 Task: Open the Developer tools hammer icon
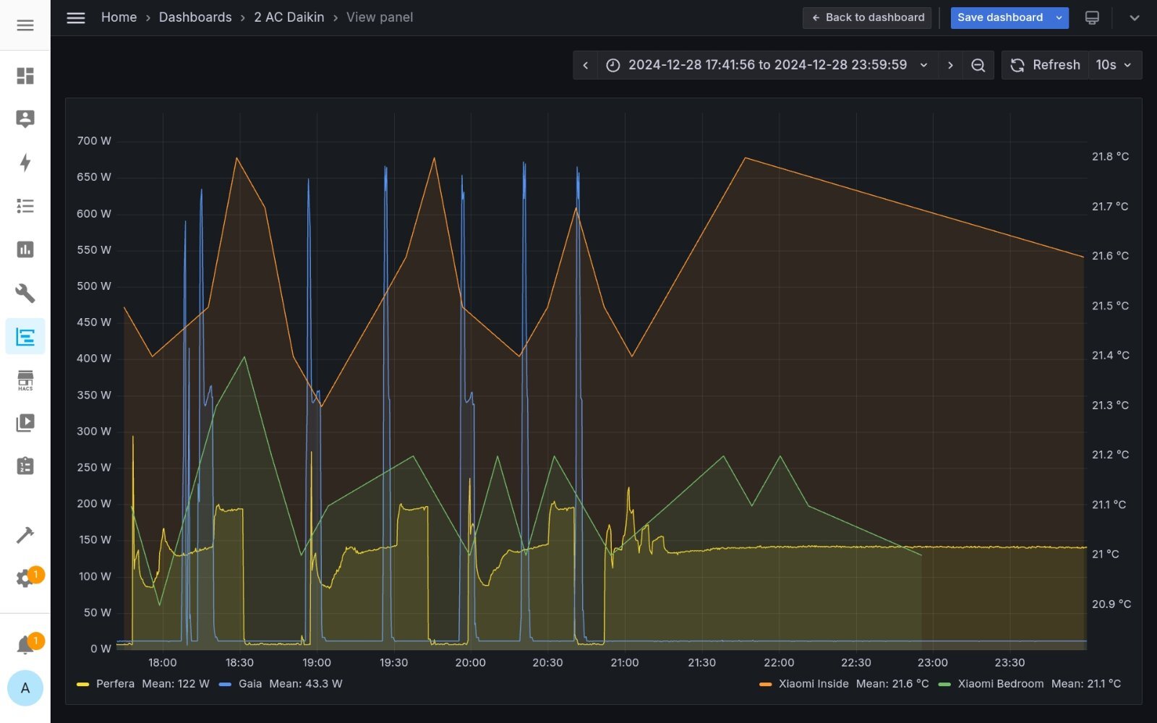pyautogui.click(x=25, y=535)
